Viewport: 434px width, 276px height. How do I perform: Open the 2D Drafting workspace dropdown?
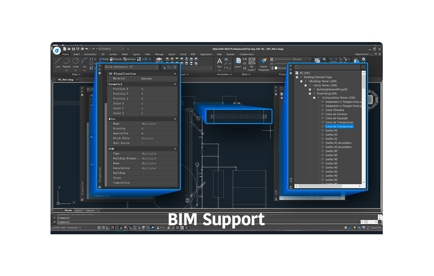111,49
